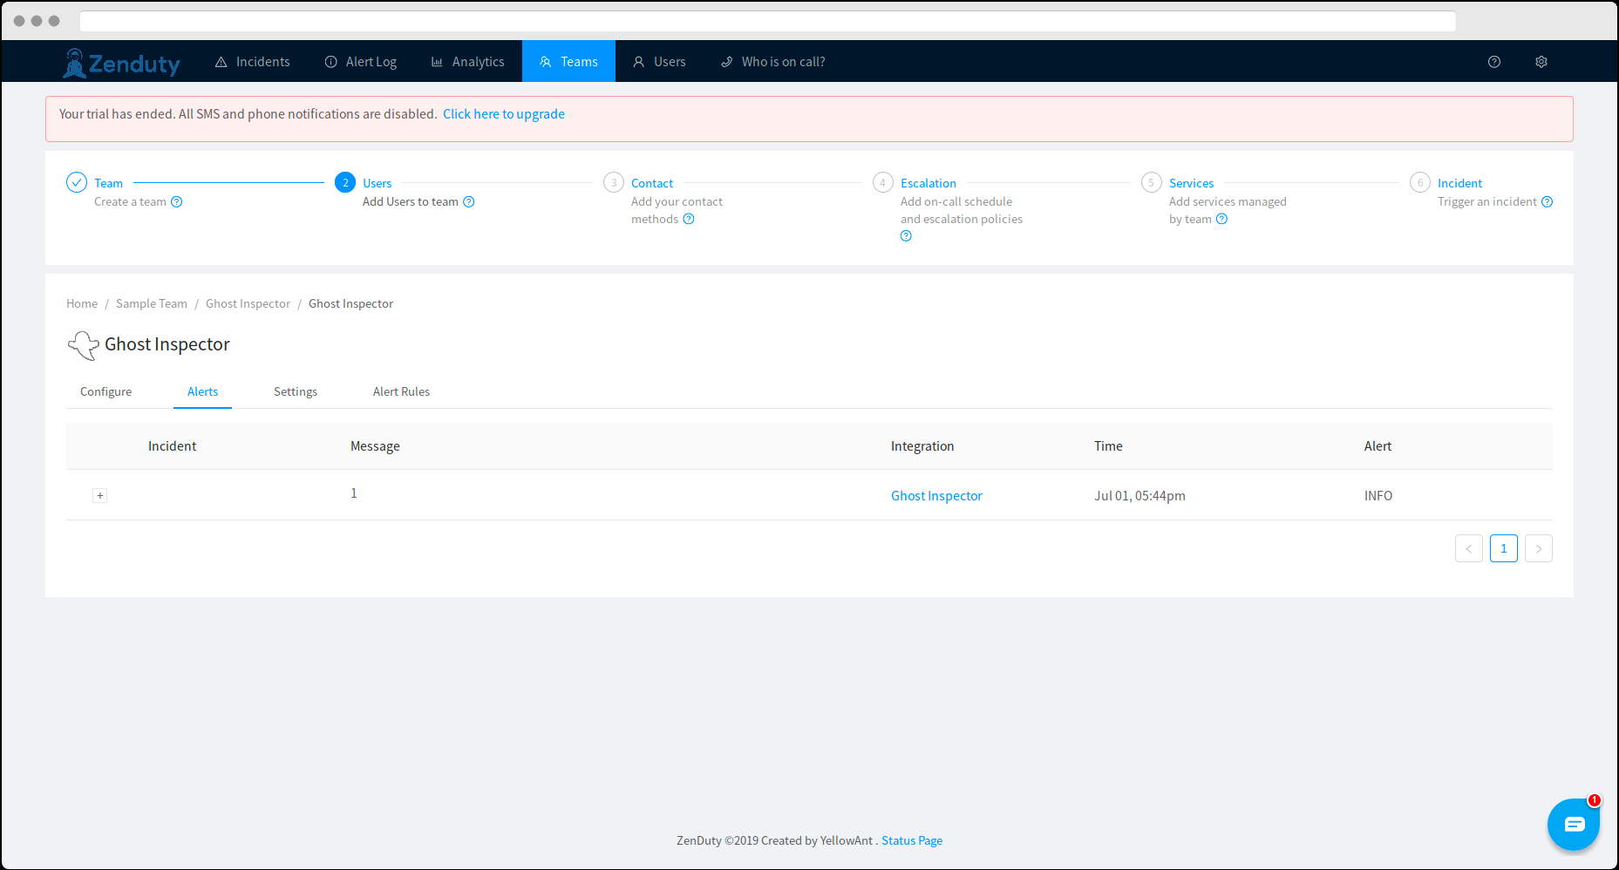This screenshot has width=1619, height=870.
Task: Open the chat support bubble
Action: pyautogui.click(x=1574, y=824)
